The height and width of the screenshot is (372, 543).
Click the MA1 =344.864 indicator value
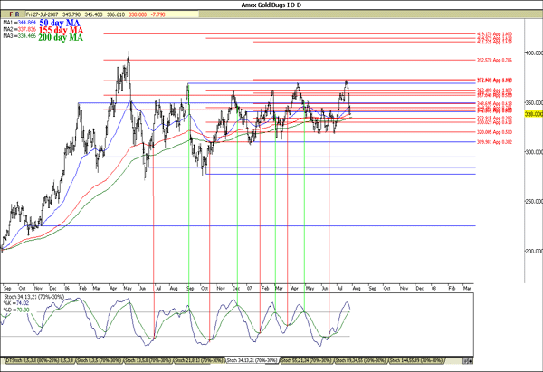(16, 22)
